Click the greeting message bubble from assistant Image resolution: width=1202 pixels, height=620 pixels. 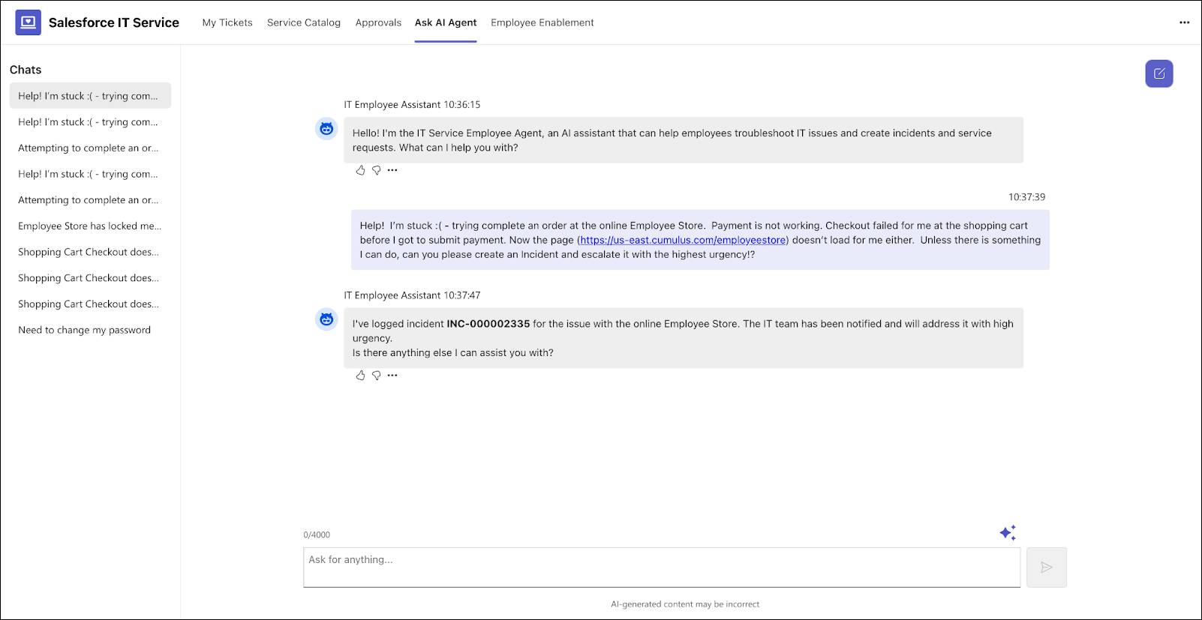[x=684, y=140]
